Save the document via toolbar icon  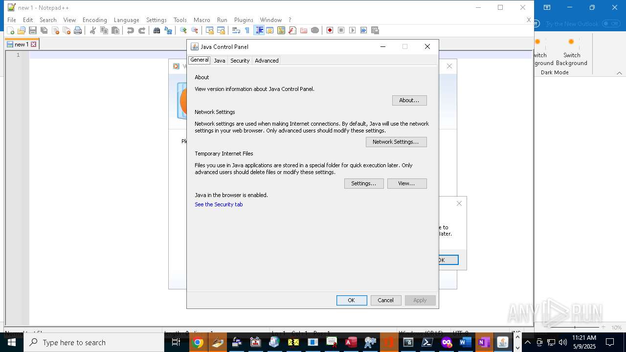click(x=33, y=30)
